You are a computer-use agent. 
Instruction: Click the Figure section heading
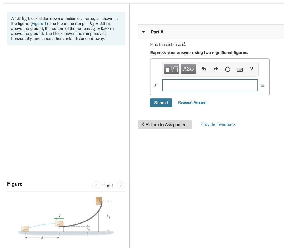(14, 184)
